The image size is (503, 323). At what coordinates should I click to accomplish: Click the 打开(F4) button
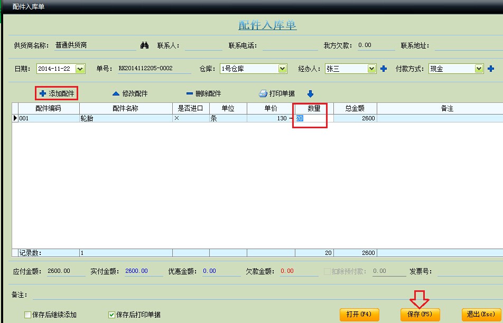[359, 315]
